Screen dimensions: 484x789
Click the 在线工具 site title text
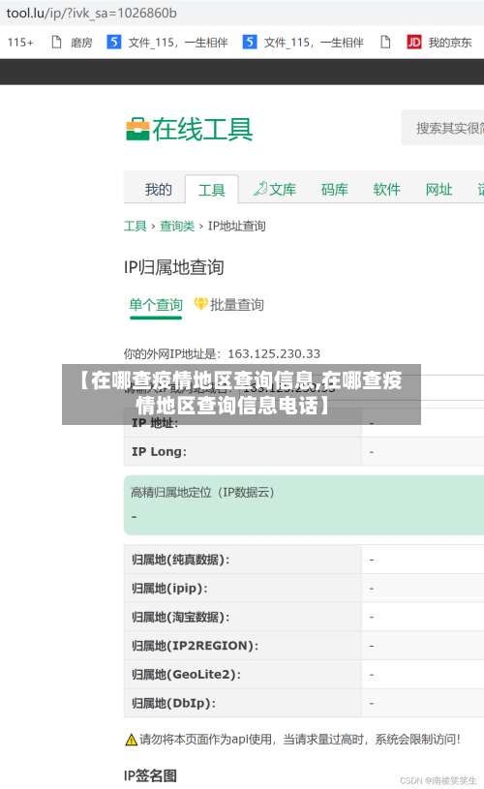(x=202, y=130)
